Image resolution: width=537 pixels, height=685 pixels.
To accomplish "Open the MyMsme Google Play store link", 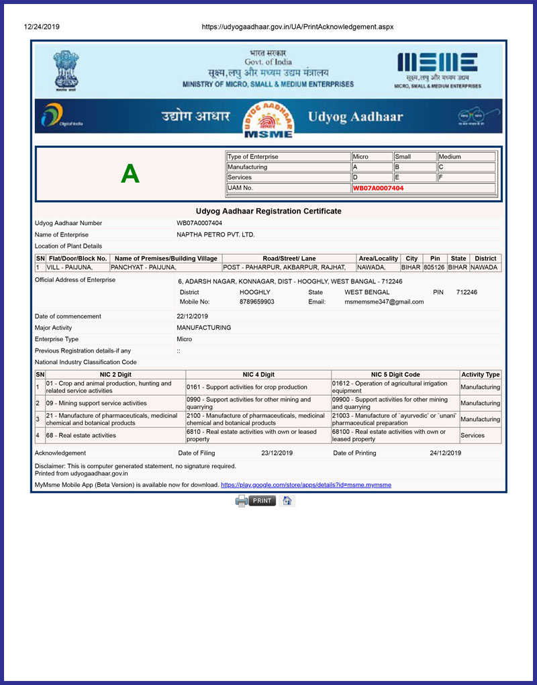I will pyautogui.click(x=305, y=485).
